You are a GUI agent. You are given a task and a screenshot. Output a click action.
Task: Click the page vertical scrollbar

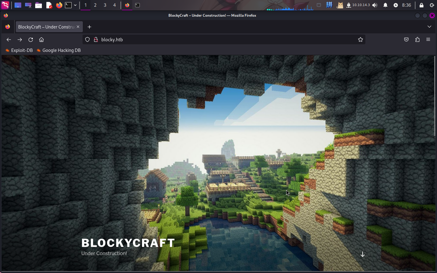tap(435, 96)
